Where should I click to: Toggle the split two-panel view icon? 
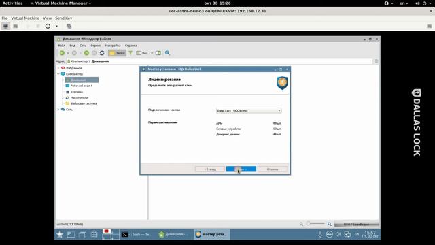[x=158, y=53]
